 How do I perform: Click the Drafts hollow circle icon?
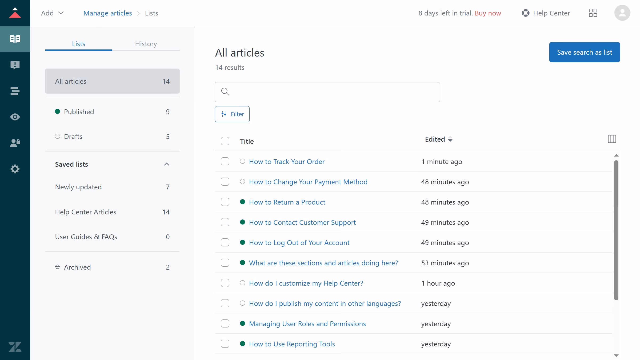tap(57, 136)
